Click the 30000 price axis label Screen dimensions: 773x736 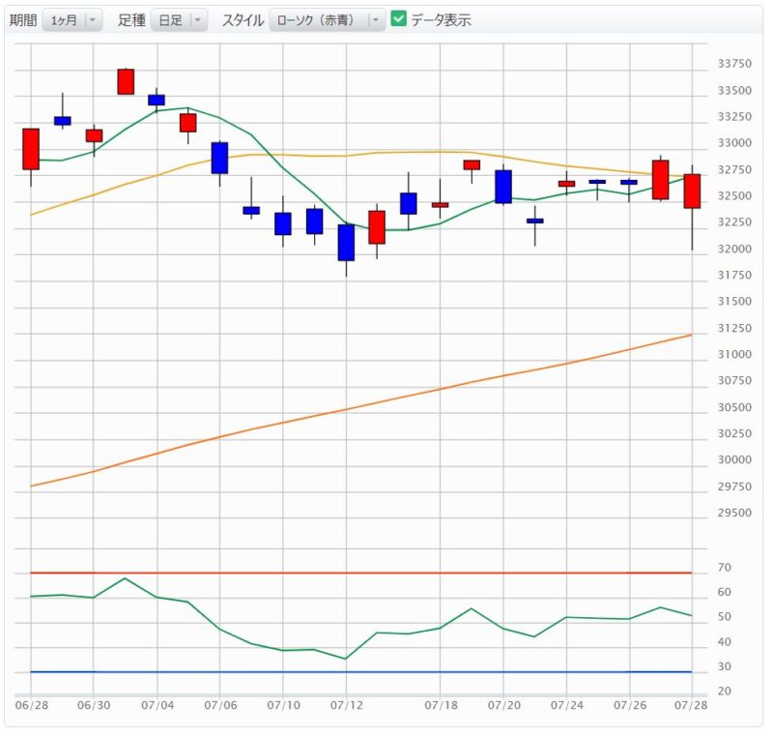click(x=734, y=459)
